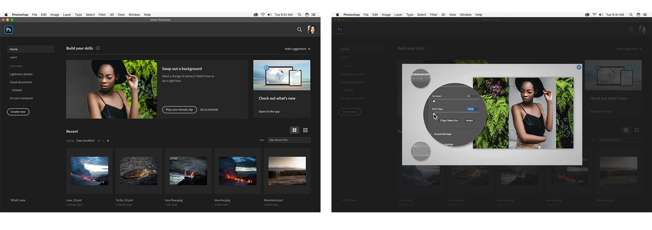
Task: Open the lava-flow.jpeg thumbnail
Action: (x=188, y=171)
